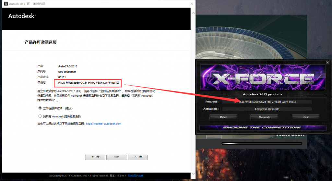Open the 隐私保护政策 link in footer
This screenshot has height=181, width=332.
[136, 175]
